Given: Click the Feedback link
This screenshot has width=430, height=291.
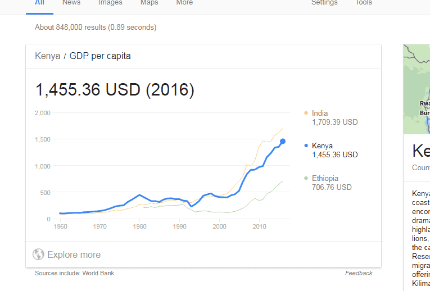Looking at the screenshot, I should tap(359, 273).
